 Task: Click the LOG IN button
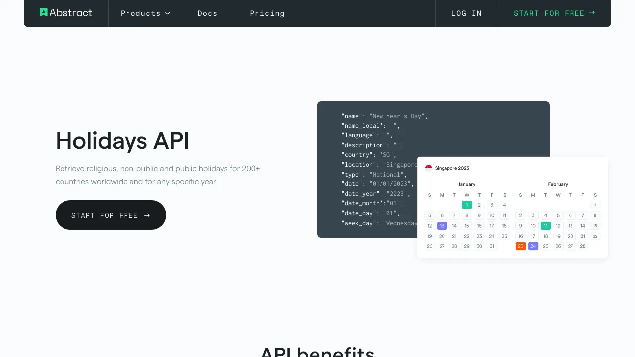click(466, 13)
